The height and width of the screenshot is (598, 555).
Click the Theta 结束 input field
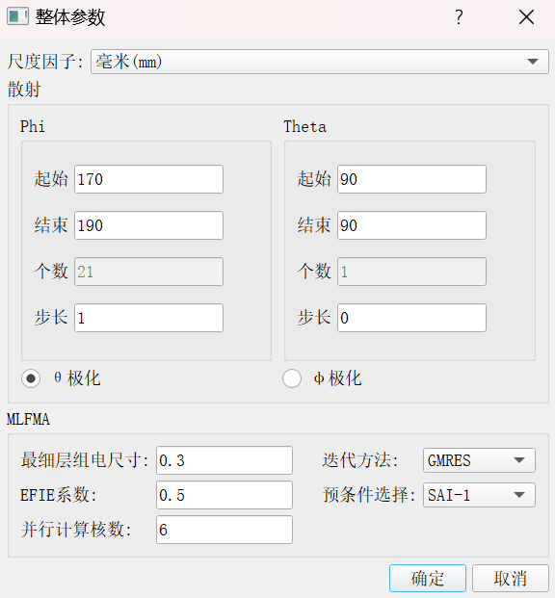tap(411, 225)
